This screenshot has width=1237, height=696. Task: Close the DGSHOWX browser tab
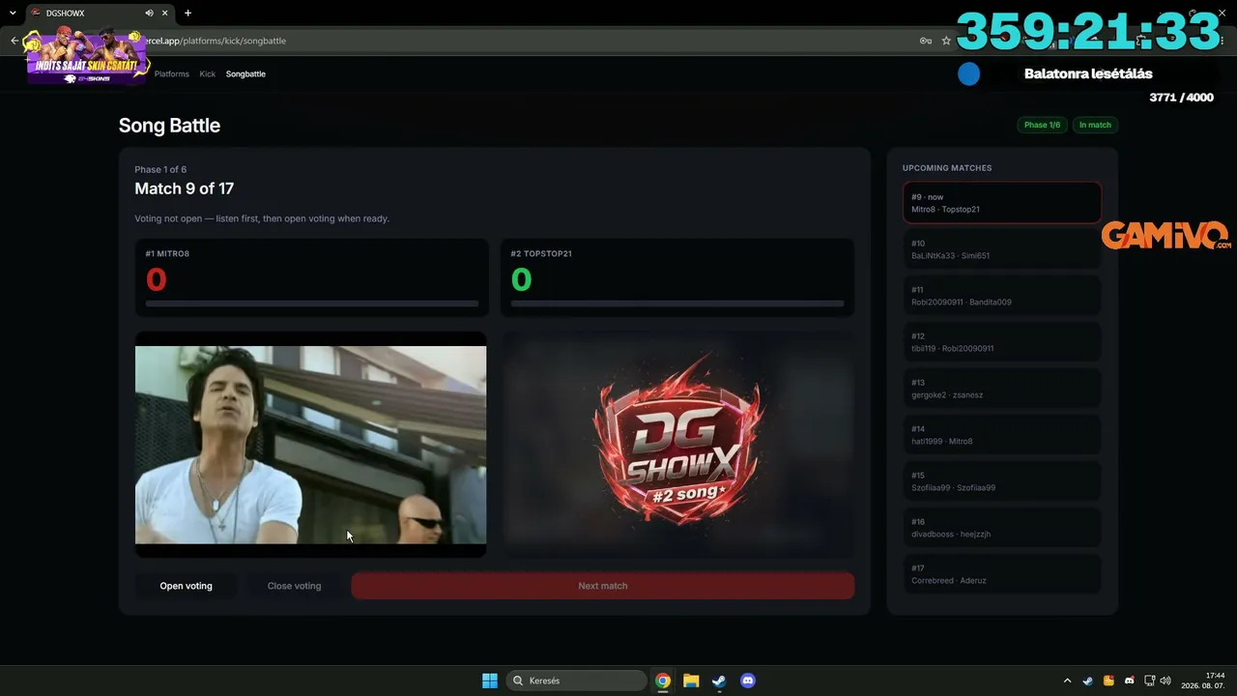click(165, 13)
